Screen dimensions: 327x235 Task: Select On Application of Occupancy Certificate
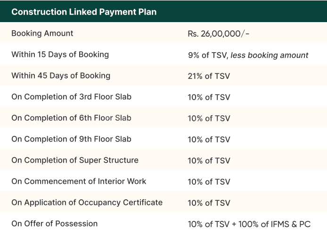[87, 203]
